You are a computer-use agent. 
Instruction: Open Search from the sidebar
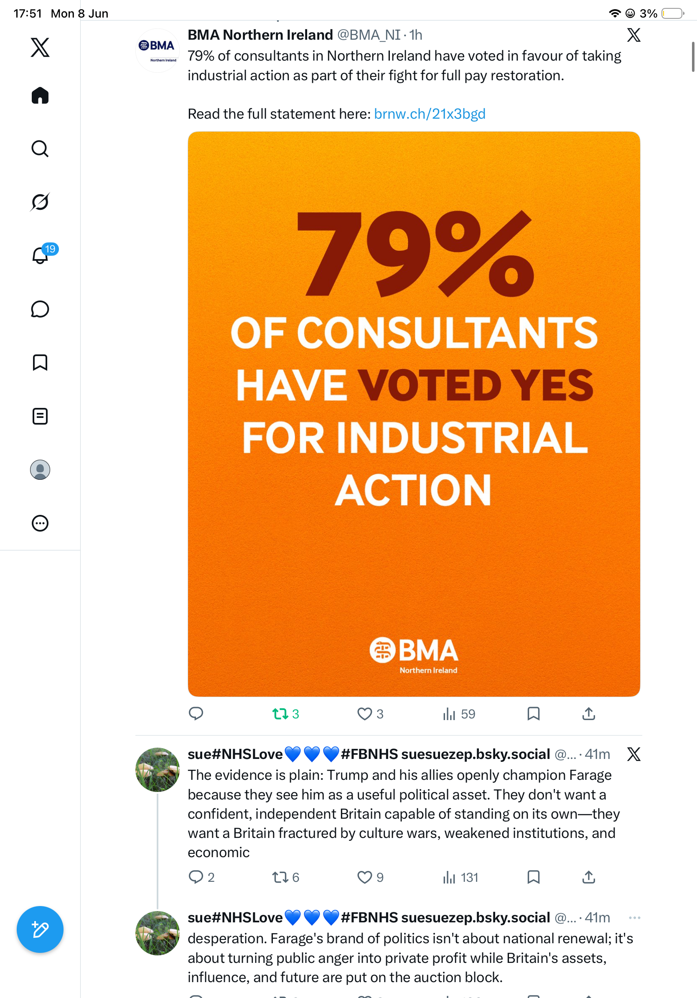(40, 149)
